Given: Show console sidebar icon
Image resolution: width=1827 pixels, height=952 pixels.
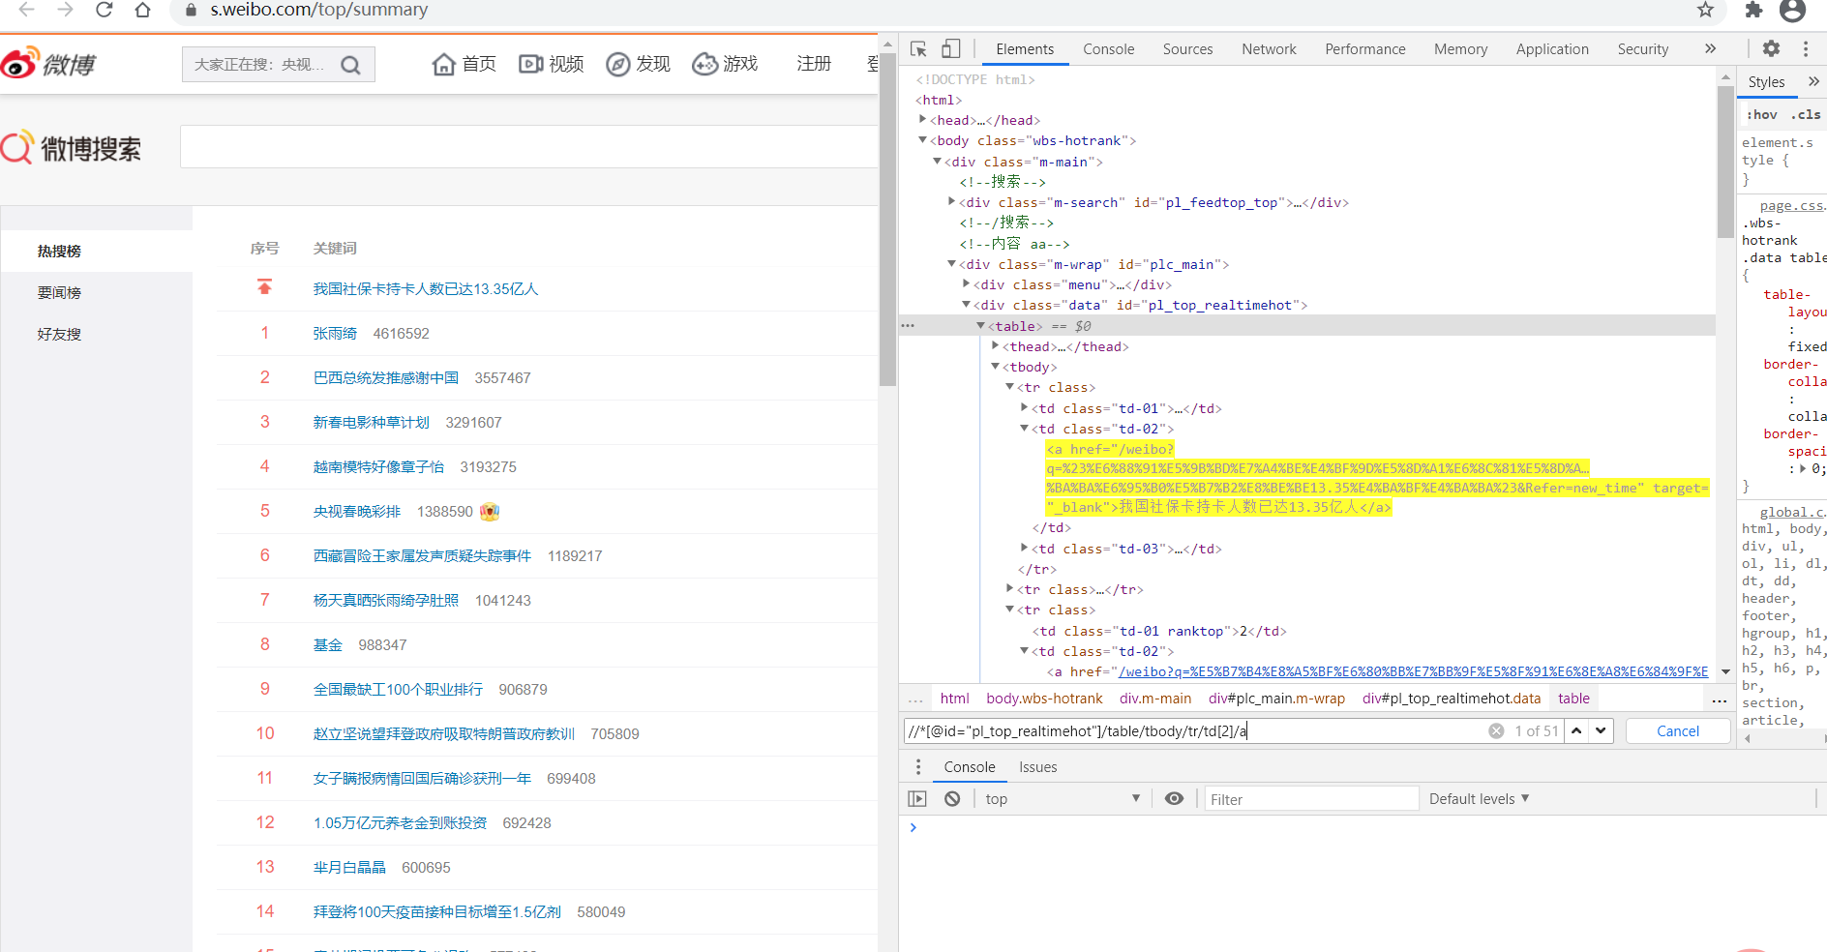Looking at the screenshot, I should point(917,799).
